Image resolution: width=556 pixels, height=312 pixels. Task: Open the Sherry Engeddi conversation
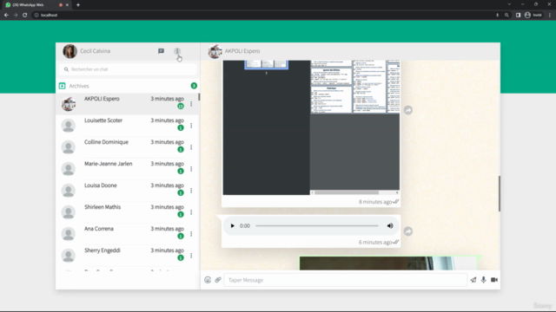(128, 255)
